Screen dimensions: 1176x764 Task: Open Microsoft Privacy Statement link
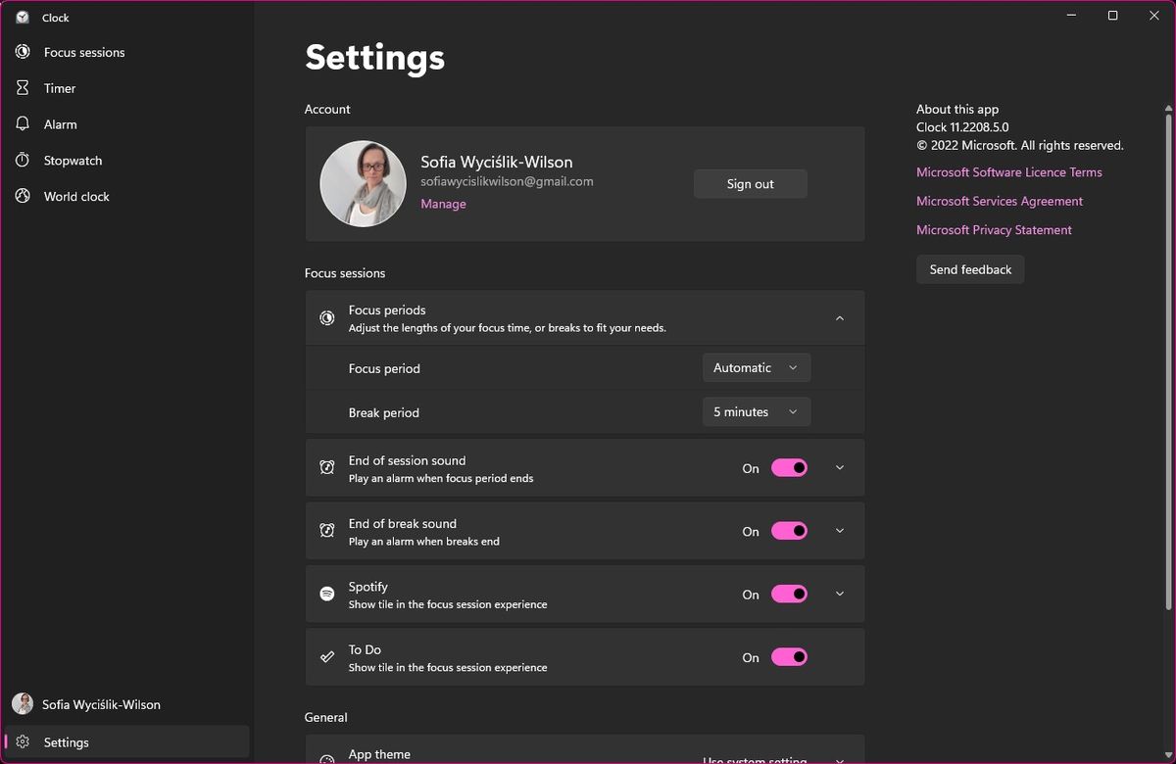pyautogui.click(x=993, y=229)
